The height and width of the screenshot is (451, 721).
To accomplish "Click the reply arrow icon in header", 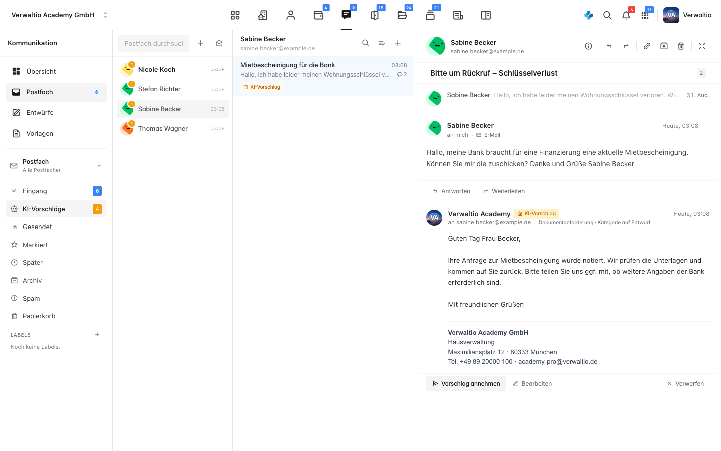I will tap(609, 46).
